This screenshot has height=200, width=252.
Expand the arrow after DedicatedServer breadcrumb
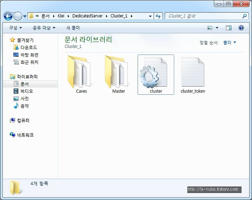click(x=106, y=16)
